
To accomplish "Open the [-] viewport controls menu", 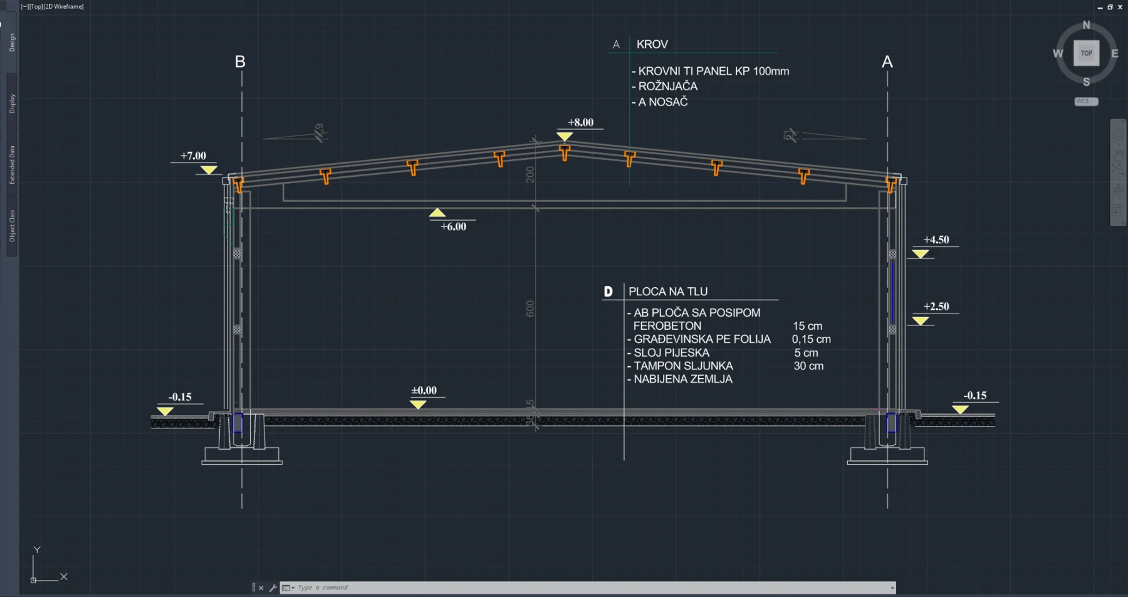I will 24,6.
